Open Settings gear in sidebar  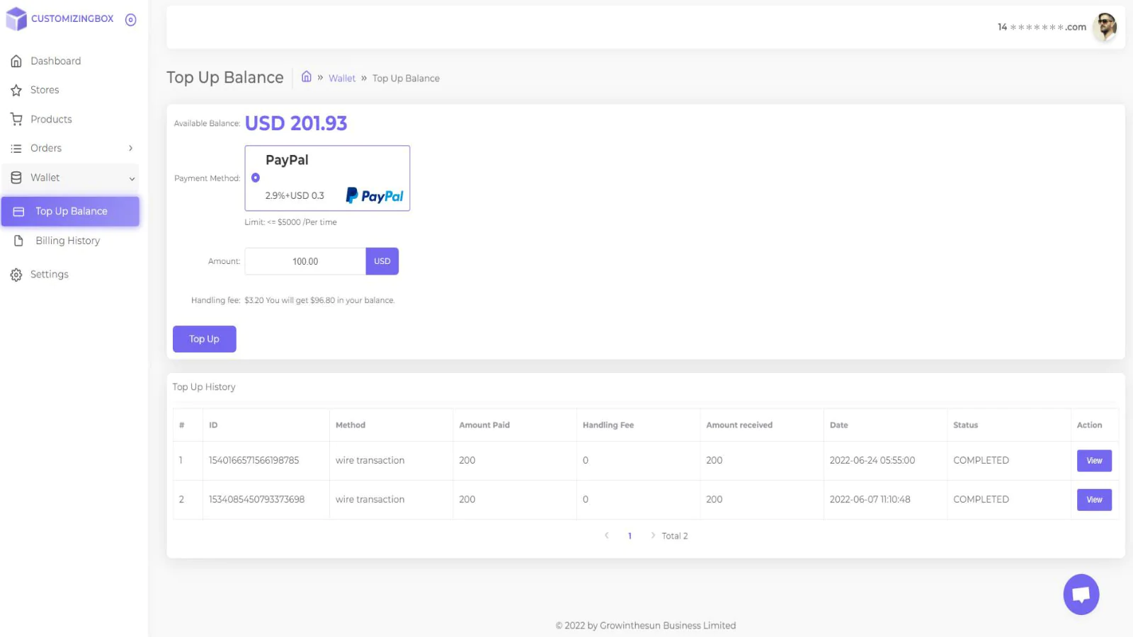coord(16,275)
